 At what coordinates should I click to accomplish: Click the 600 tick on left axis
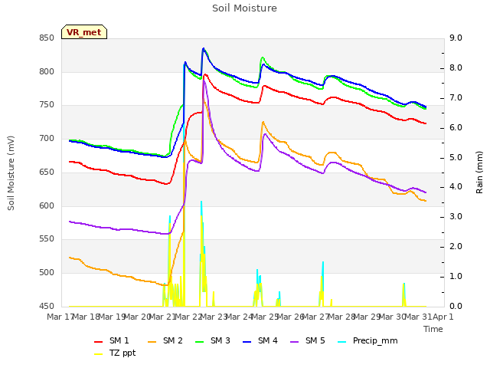pos(47,206)
